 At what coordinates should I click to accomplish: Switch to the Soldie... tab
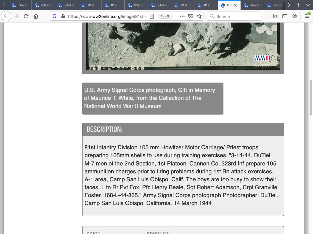[x=275, y=5]
